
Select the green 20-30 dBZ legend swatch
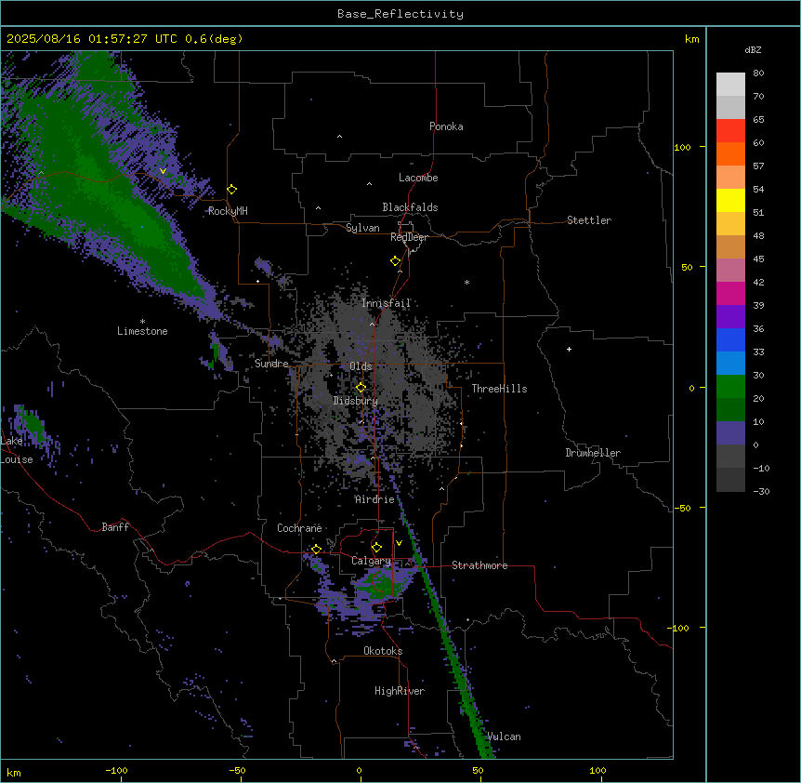pyautogui.click(x=730, y=387)
